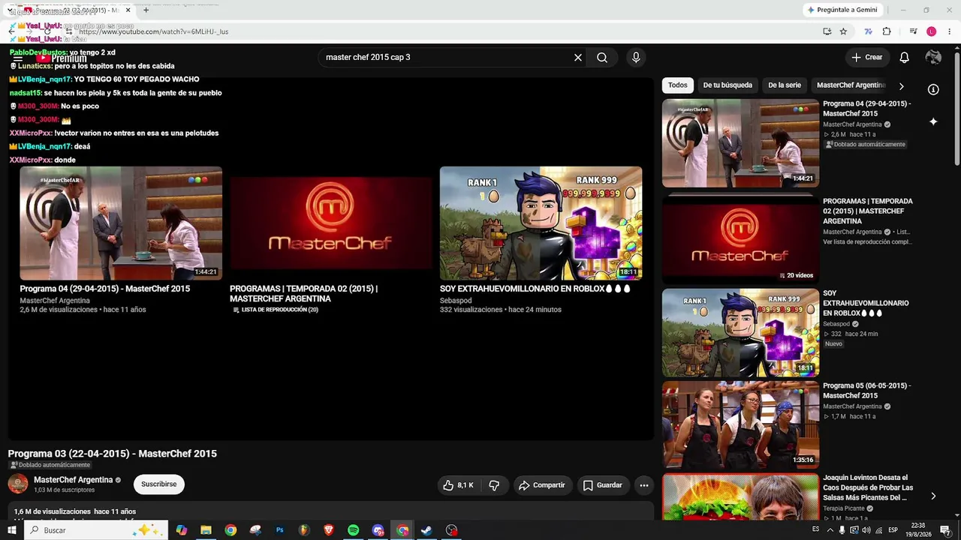Start voice search with the microphone
The image size is (961, 540).
click(636, 58)
